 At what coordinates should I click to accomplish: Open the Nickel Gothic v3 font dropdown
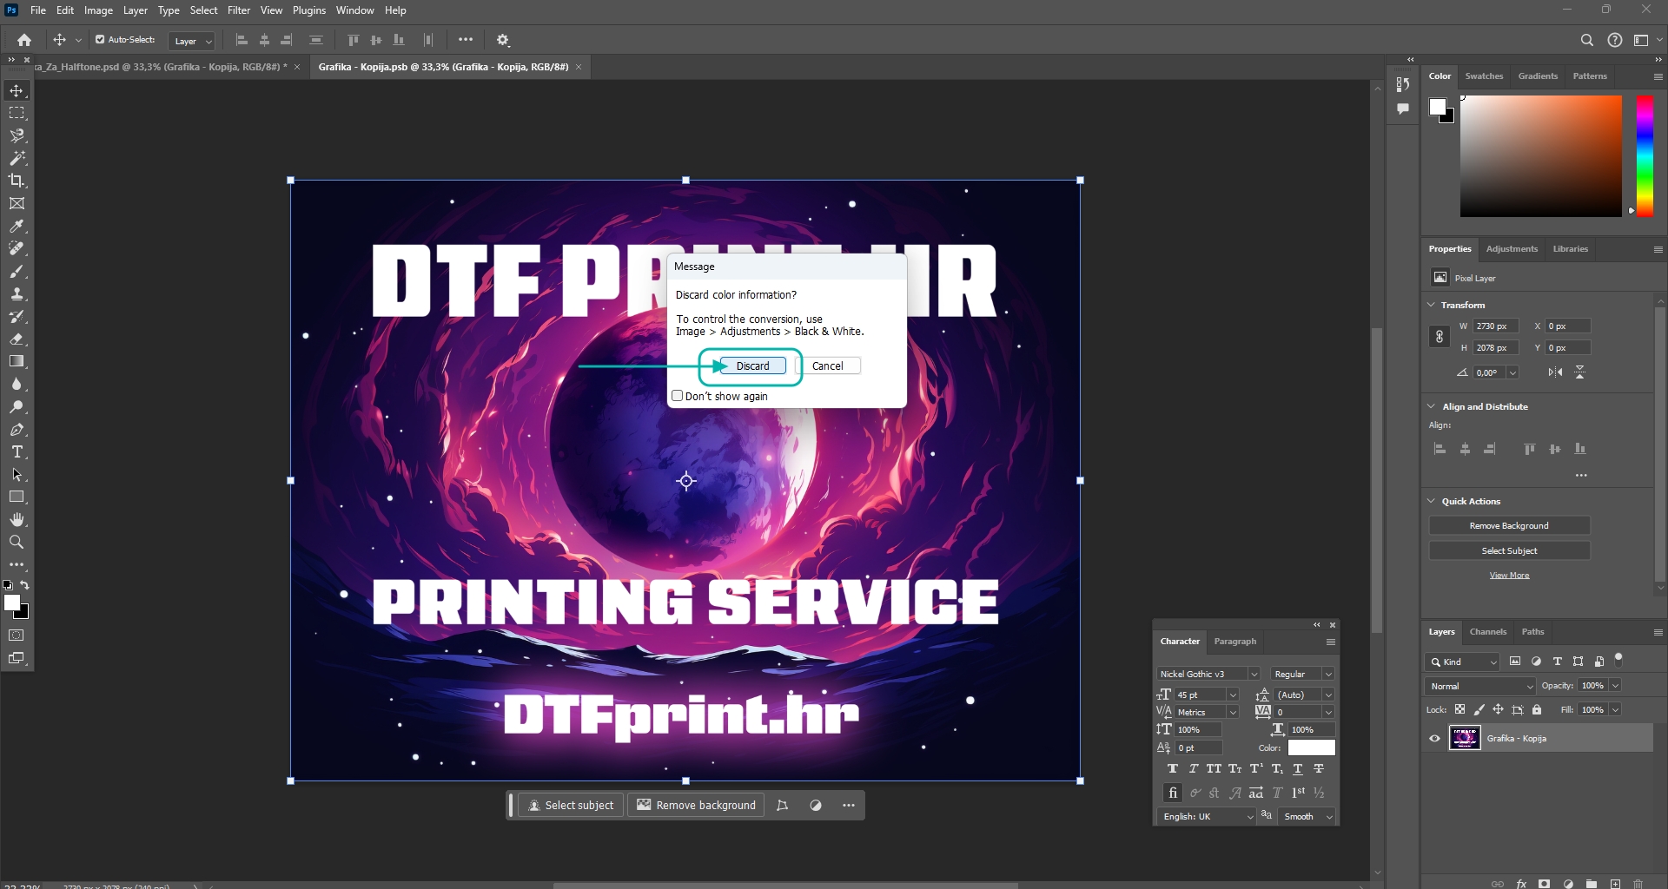coord(1208,674)
